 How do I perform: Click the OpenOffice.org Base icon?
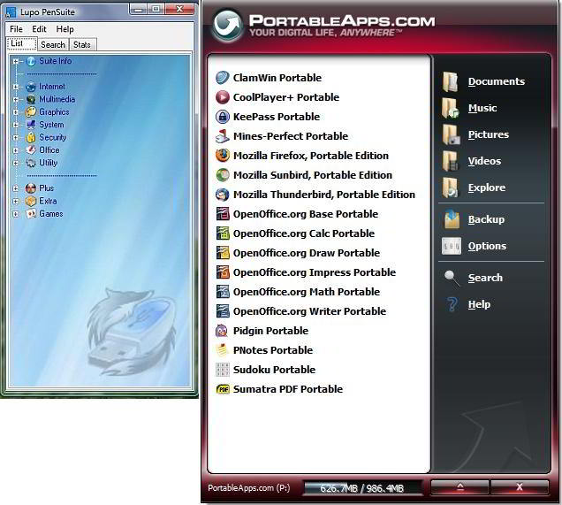(222, 214)
